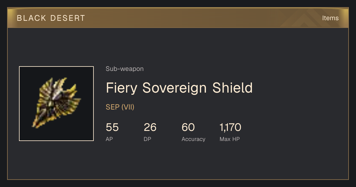Viewport: 356px width, 187px height.
Task: Click the 55 AP stat value
Action: [112, 128]
